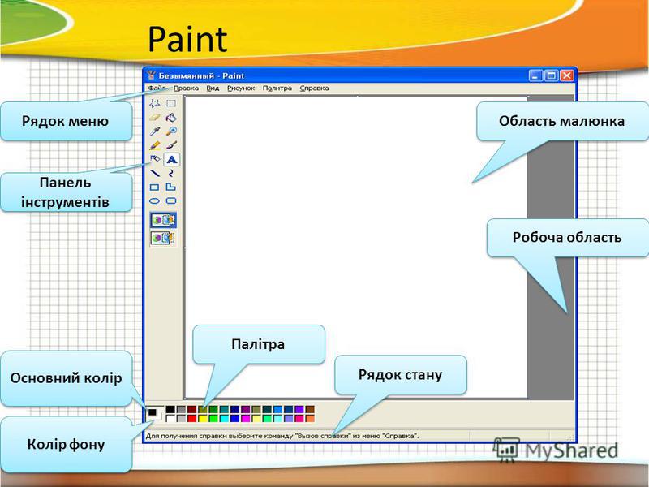Select the rectangular Select tool
The height and width of the screenshot is (487, 649).
coord(171,103)
